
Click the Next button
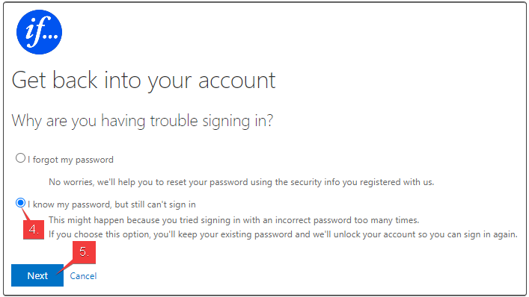click(37, 275)
